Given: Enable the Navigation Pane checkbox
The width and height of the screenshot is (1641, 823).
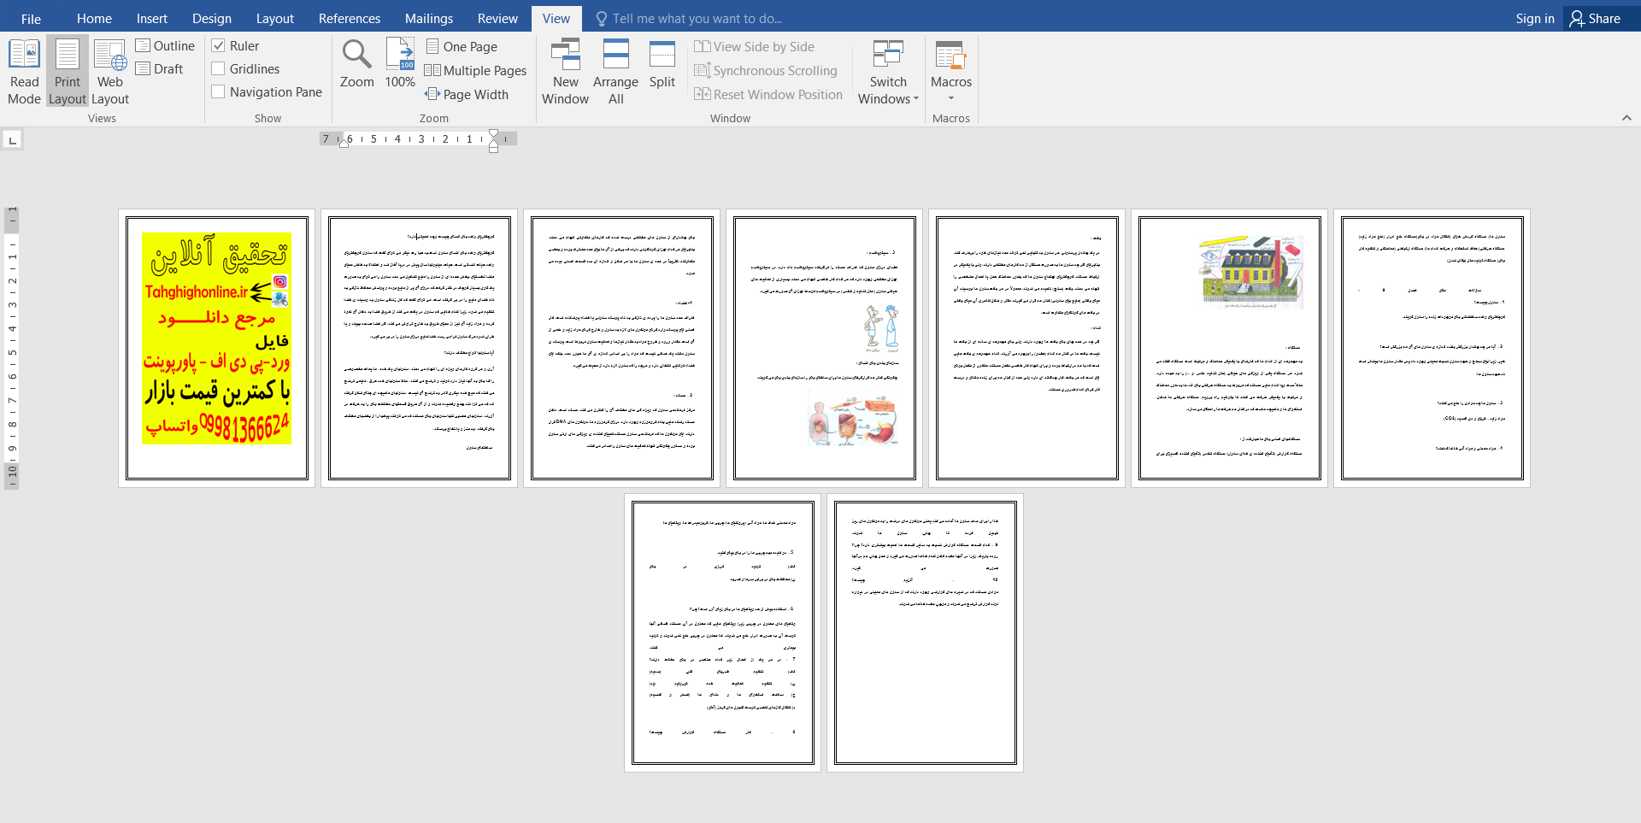Looking at the screenshot, I should tap(219, 91).
